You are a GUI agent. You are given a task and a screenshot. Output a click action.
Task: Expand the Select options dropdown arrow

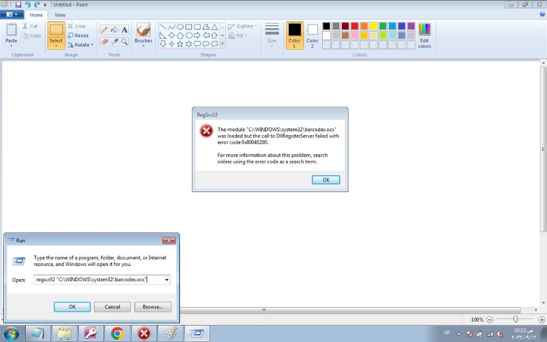click(x=56, y=46)
